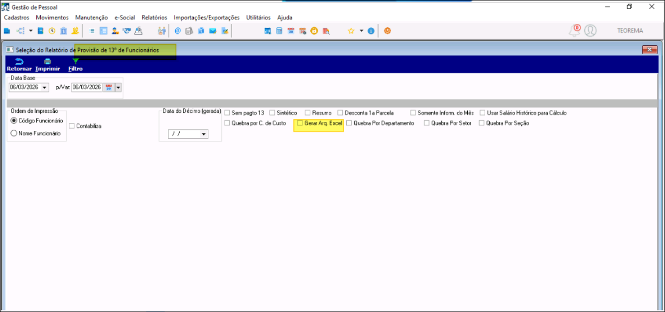Click the notification bell icon
The height and width of the screenshot is (312, 665).
(x=574, y=31)
